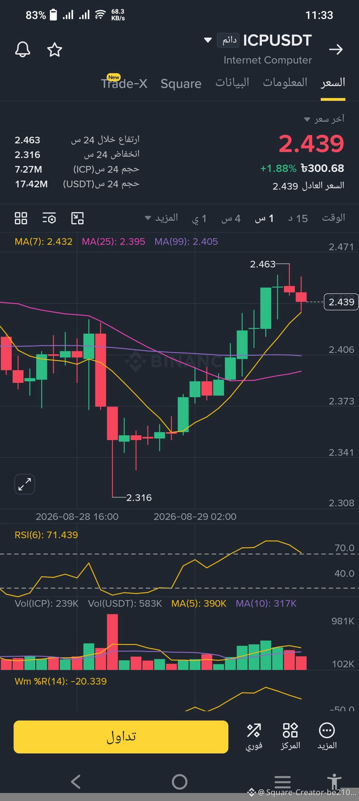Tap the +1.88% change percentage
Image resolution: width=359 pixels, height=801 pixels.
(x=278, y=169)
